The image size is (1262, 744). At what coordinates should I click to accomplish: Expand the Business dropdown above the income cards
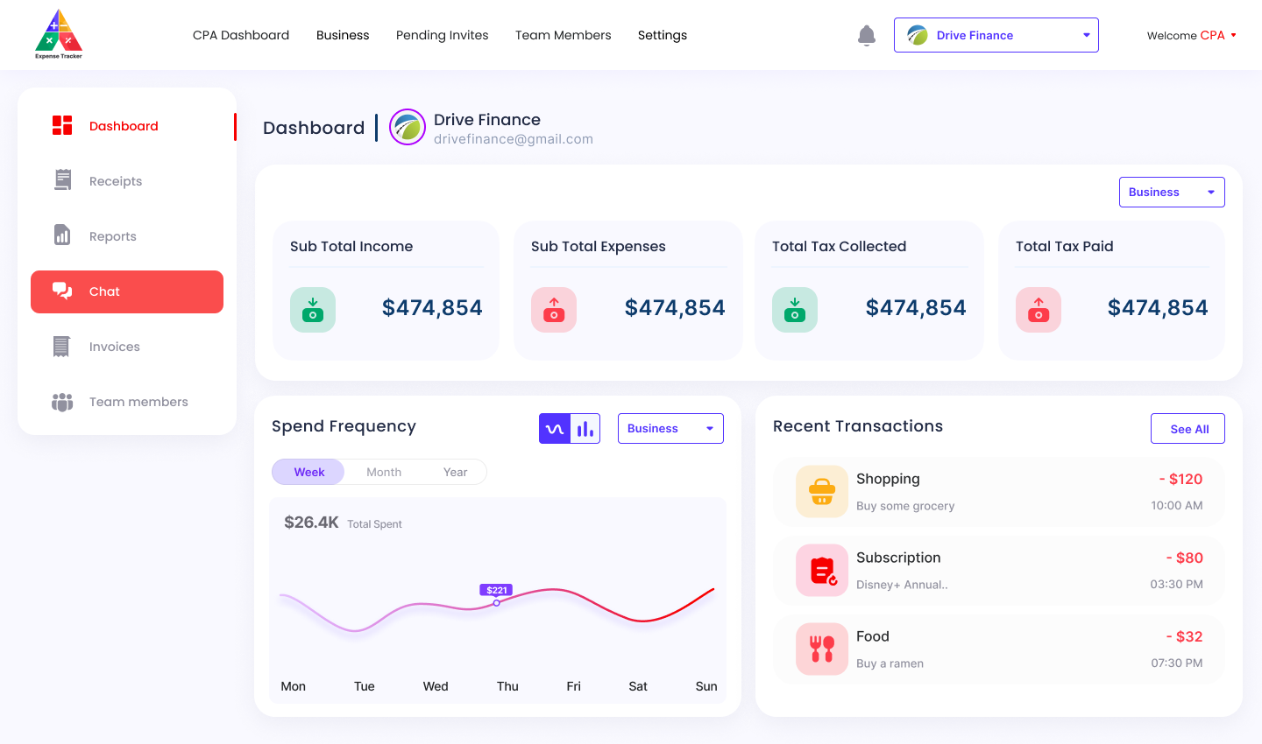tap(1172, 192)
